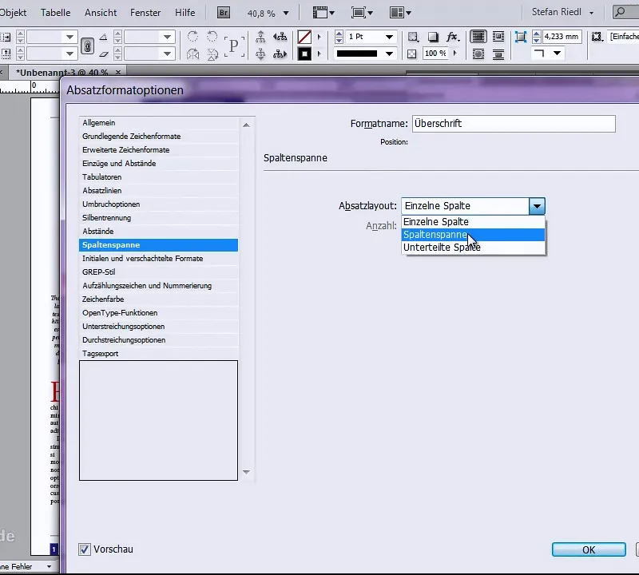Toggle the constrain proportions chain icon

(87, 46)
